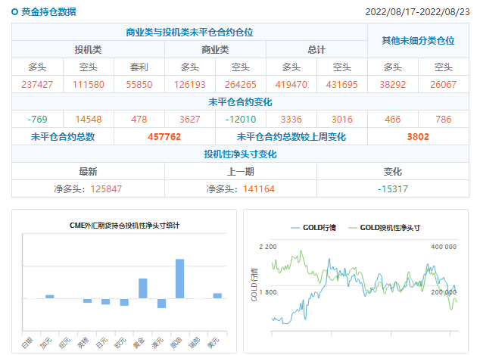Image resolution: width=480 pixels, height=355 pixels.
Task: Click the weekly change value 3802
Action: 417,137
